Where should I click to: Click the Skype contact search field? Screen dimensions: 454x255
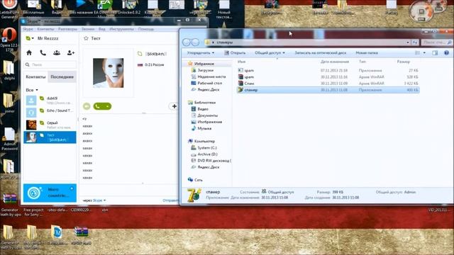tap(50, 64)
